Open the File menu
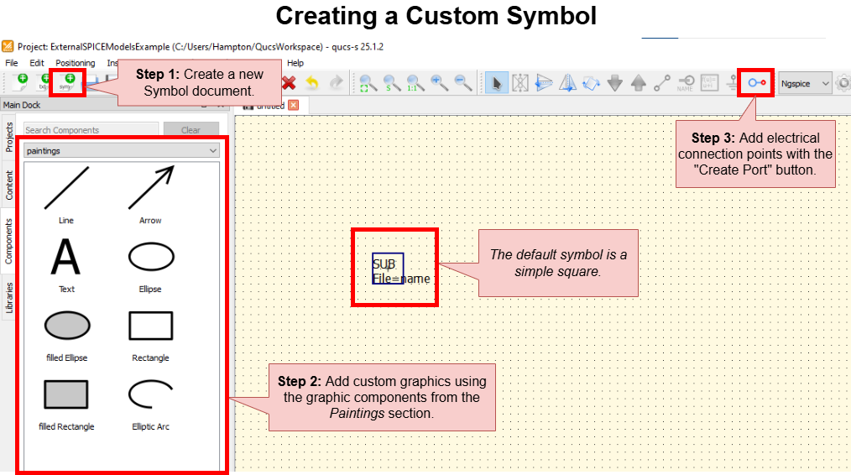Viewport: 851px width, 475px height. [12, 63]
